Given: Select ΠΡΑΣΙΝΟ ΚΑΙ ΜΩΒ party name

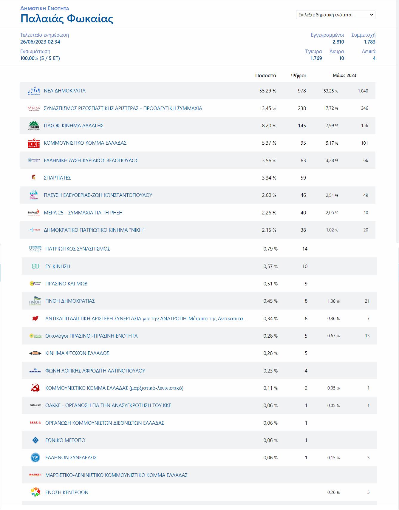Looking at the screenshot, I should tap(66, 284).
